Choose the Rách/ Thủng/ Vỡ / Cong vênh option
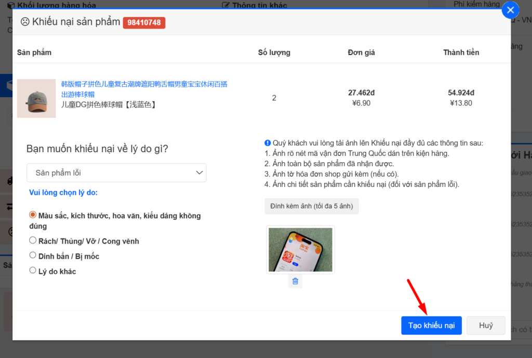This screenshot has width=532, height=358. click(x=33, y=241)
